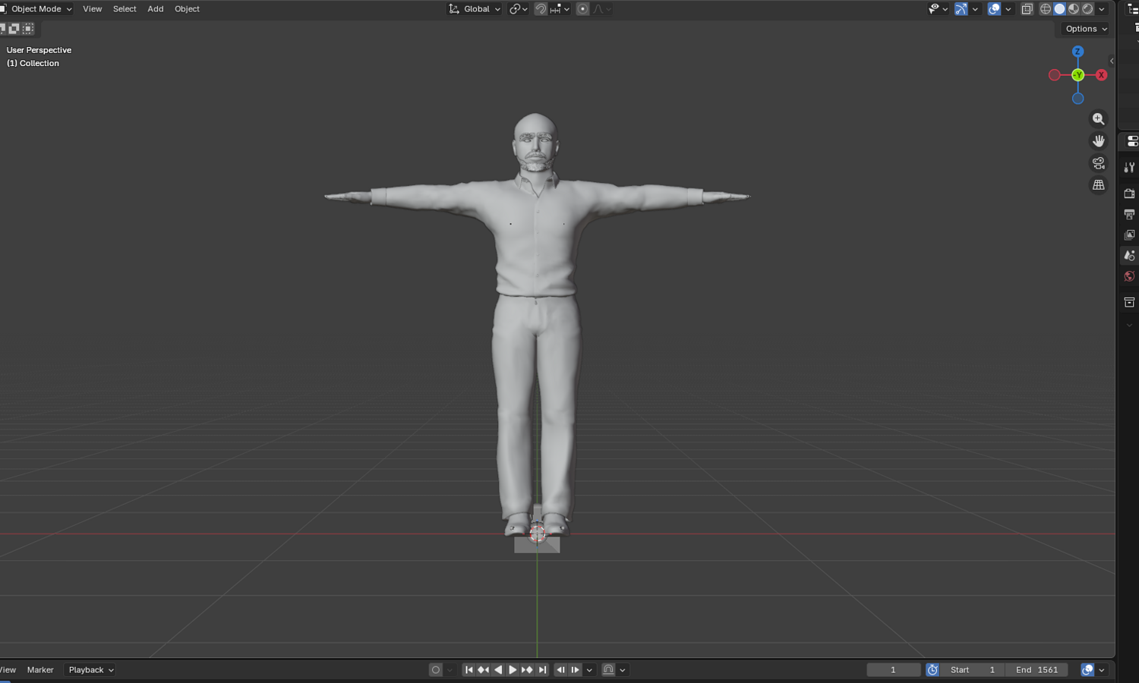Select the first box-select mode icon
1139x683 pixels.
pos(2,29)
